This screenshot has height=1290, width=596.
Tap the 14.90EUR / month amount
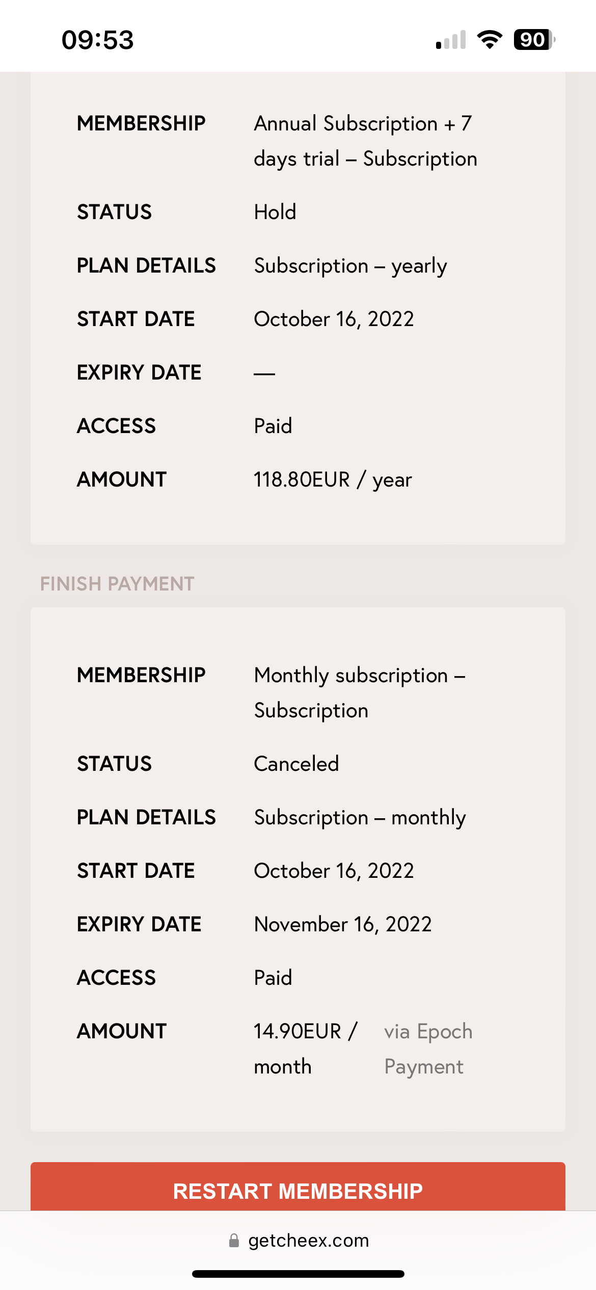point(306,1049)
